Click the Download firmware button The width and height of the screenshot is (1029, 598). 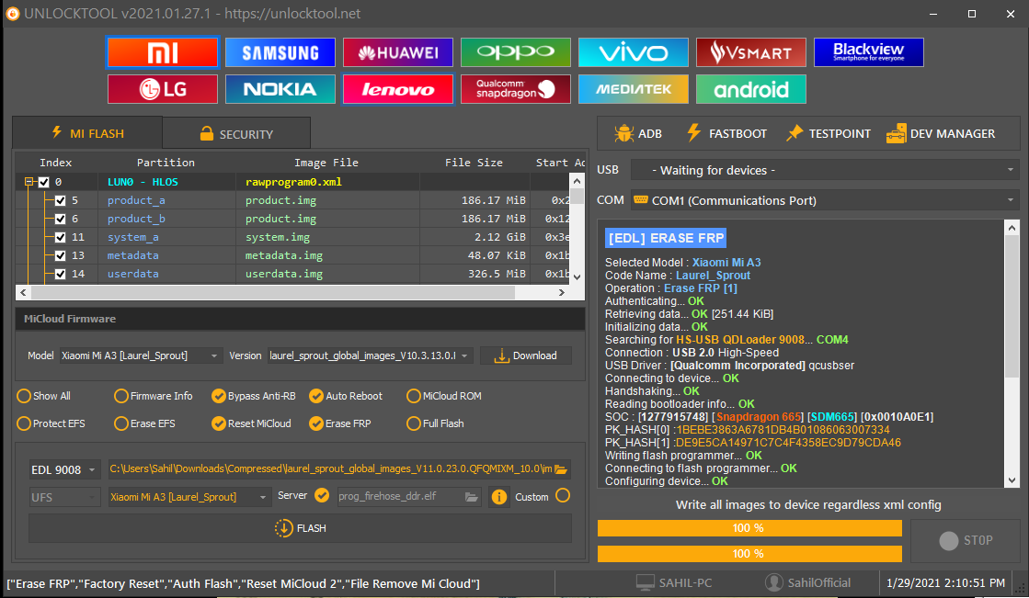(526, 355)
